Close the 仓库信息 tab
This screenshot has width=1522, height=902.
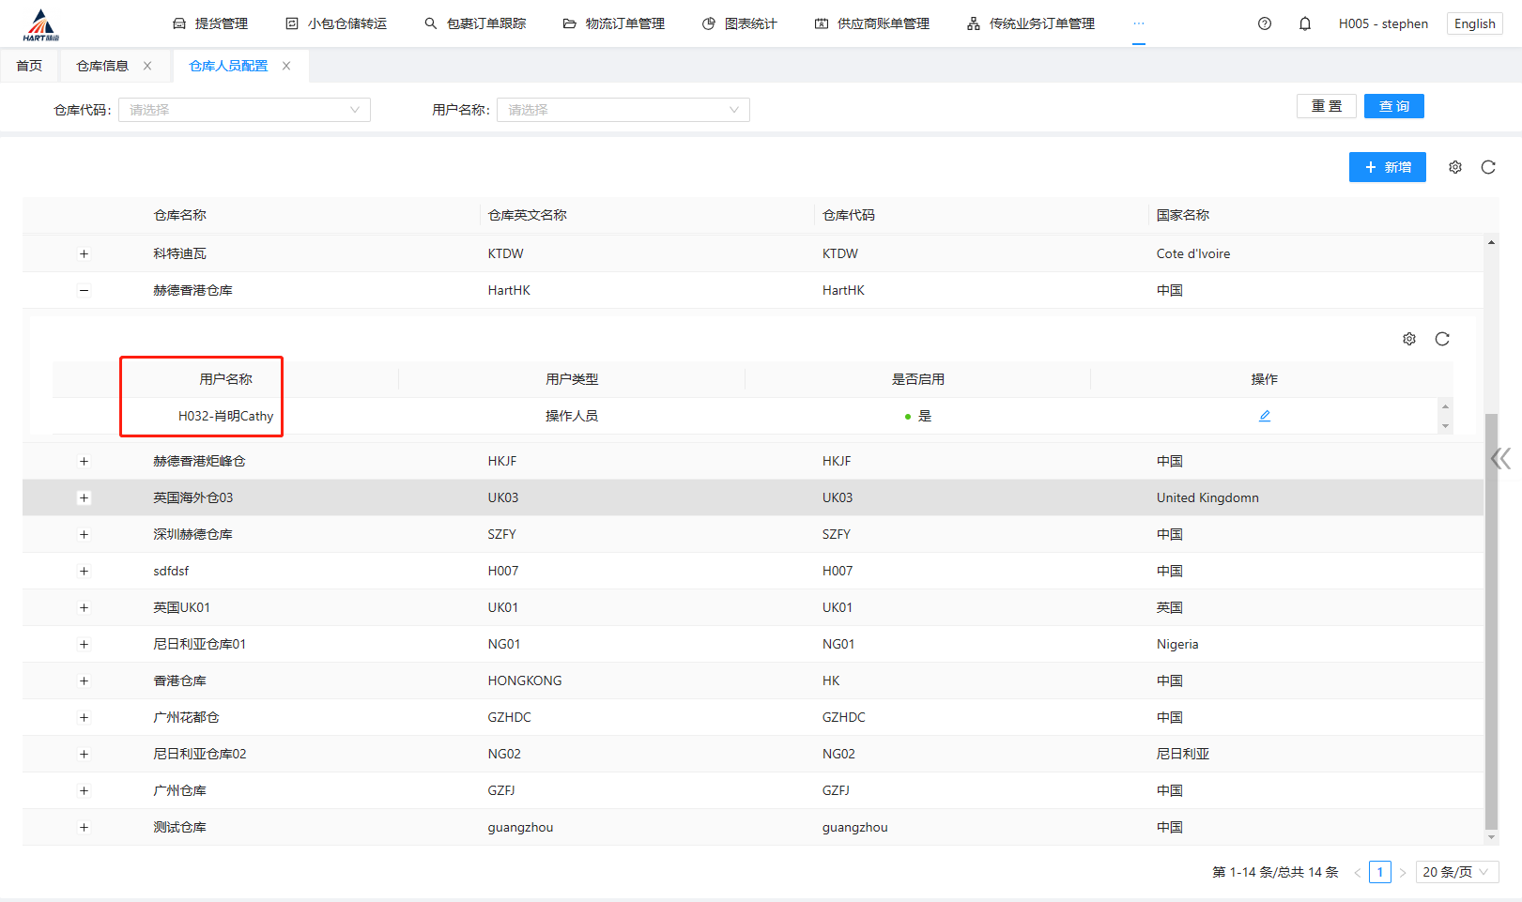pos(147,66)
